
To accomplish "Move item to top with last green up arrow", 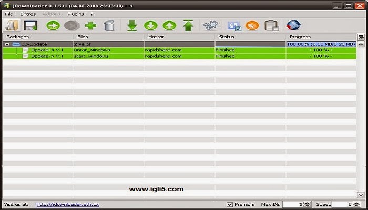I will (188, 25).
